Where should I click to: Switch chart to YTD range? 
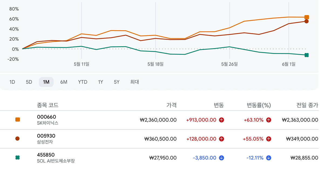83,82
